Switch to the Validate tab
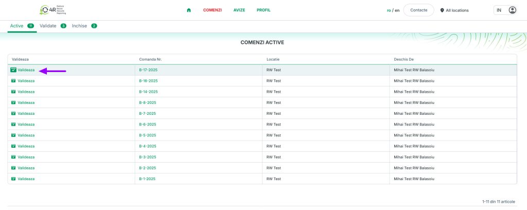 48,26
